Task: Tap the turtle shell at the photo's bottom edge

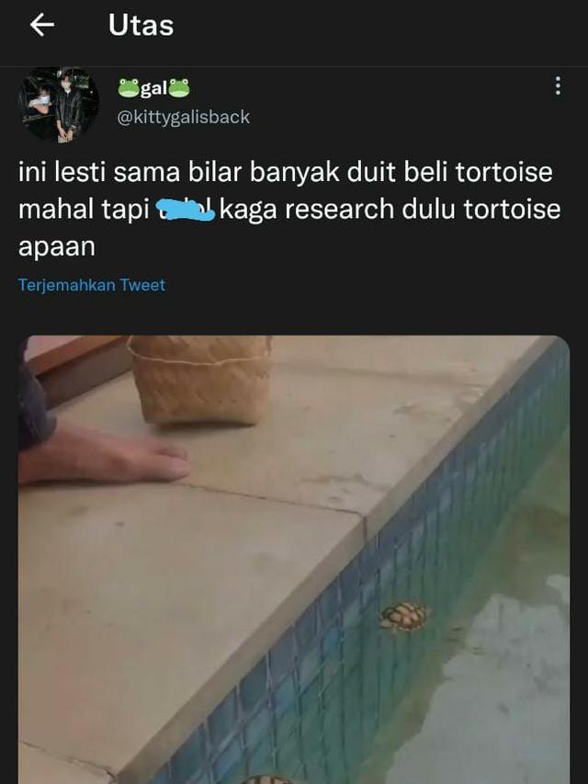Action: point(264,779)
